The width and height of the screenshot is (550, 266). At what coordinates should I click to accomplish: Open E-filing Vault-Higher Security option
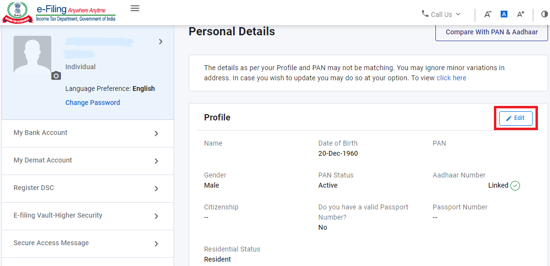(x=88, y=216)
